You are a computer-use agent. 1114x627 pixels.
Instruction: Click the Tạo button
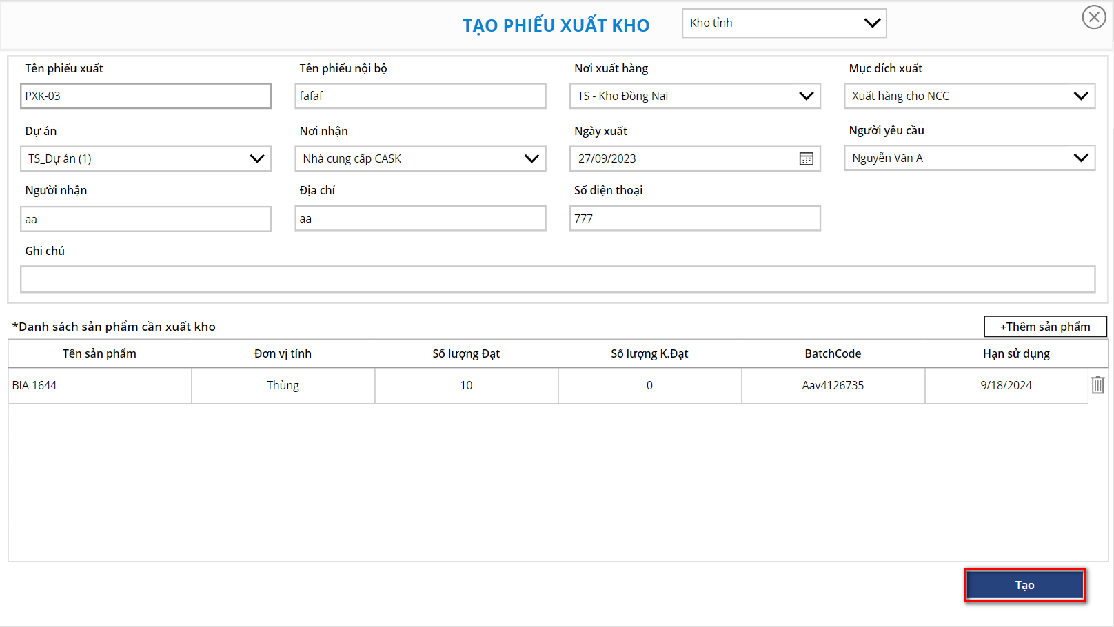(1024, 585)
